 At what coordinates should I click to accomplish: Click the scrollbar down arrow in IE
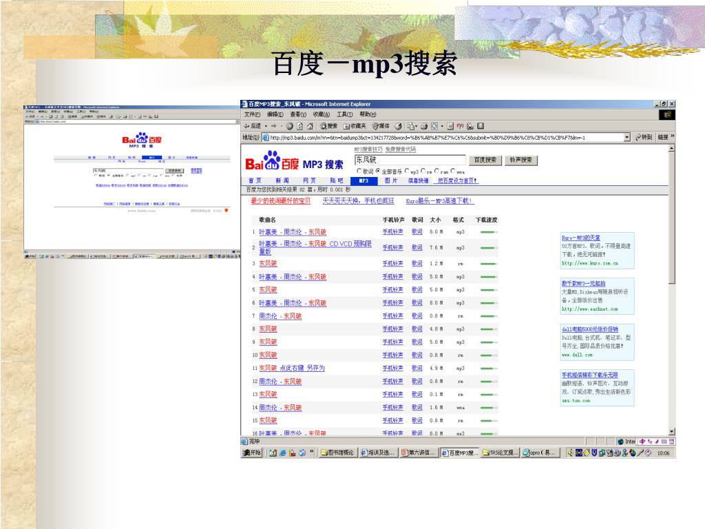(672, 432)
